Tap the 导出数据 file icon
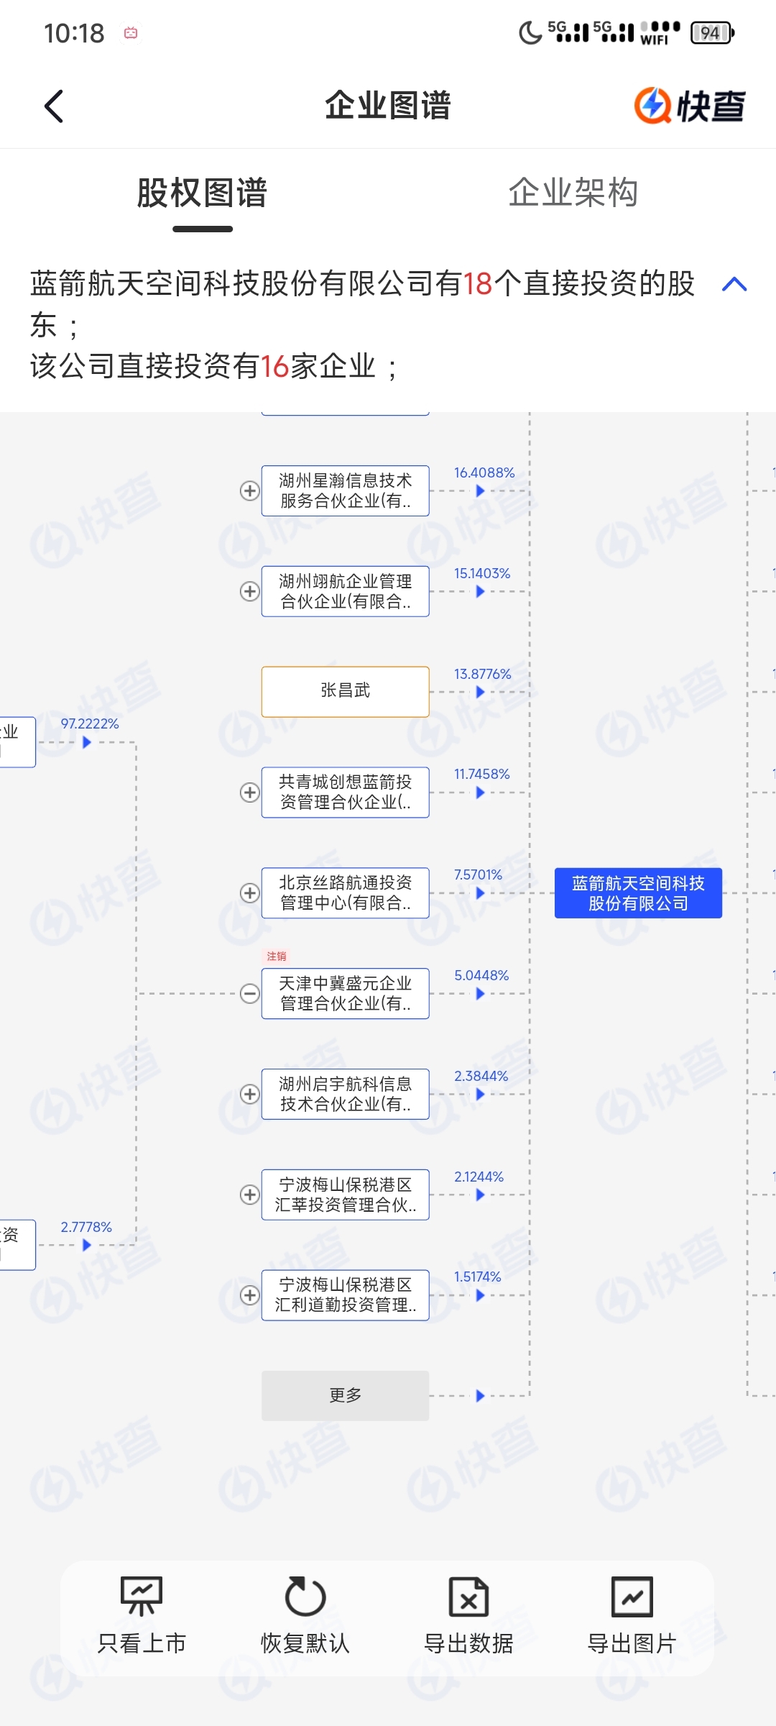This screenshot has height=1726, width=776. [x=468, y=1597]
